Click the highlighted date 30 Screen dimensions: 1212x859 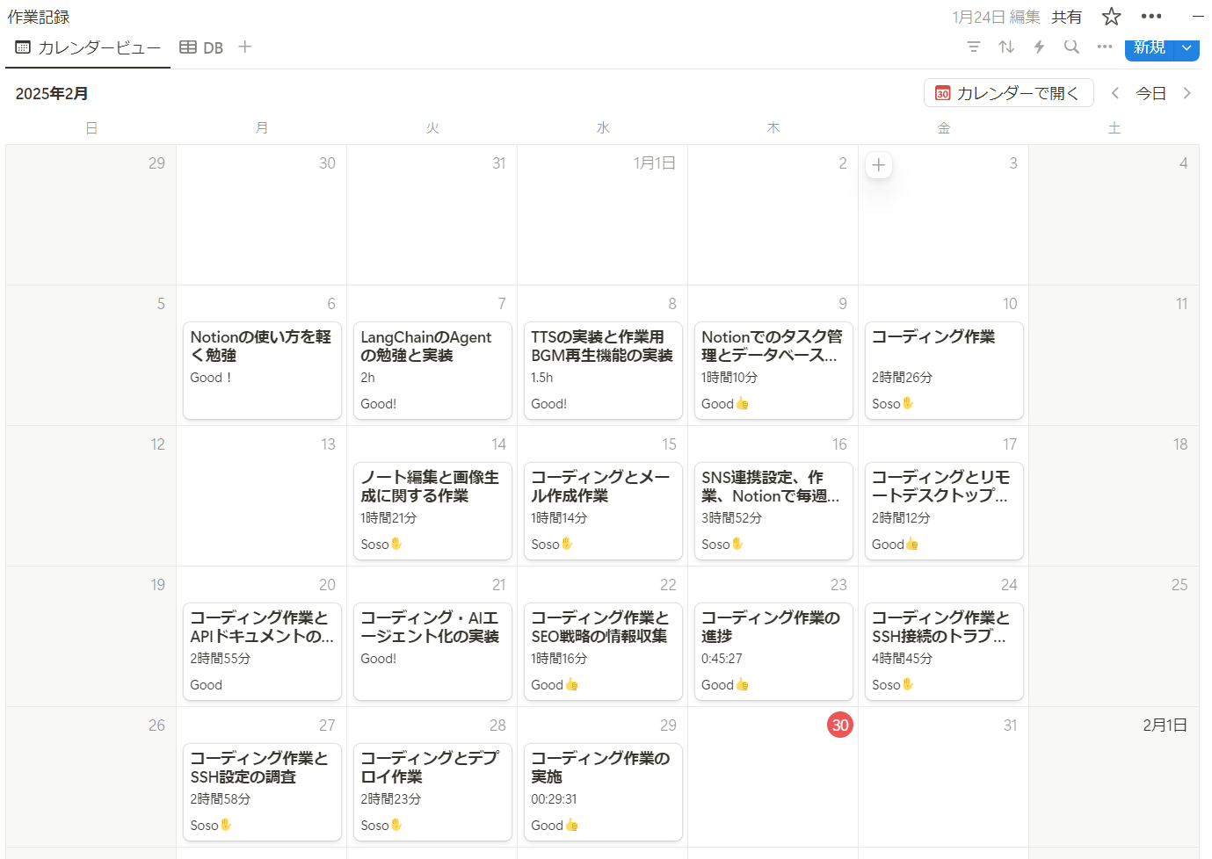(x=840, y=725)
